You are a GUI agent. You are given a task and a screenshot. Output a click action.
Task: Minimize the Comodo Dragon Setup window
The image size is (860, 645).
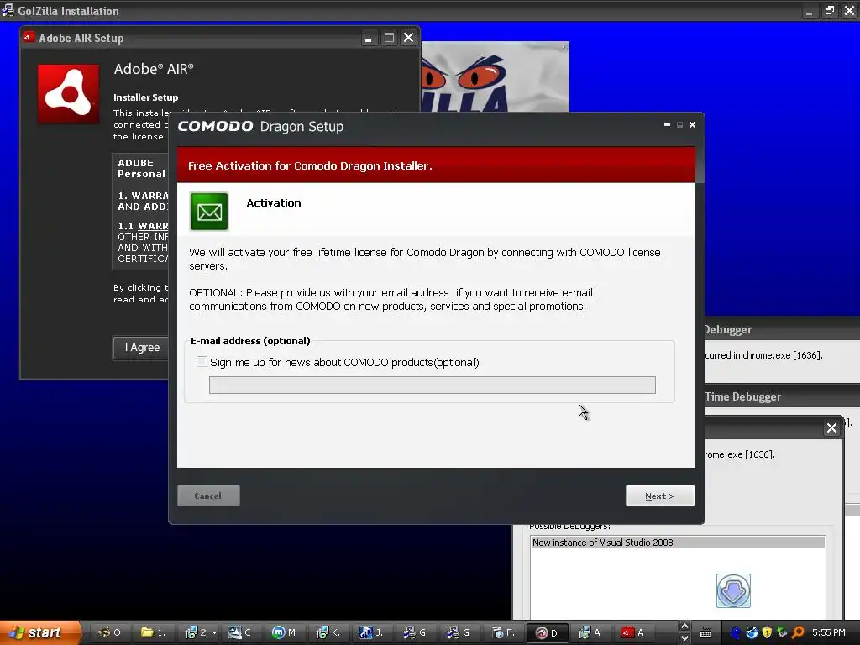point(667,125)
